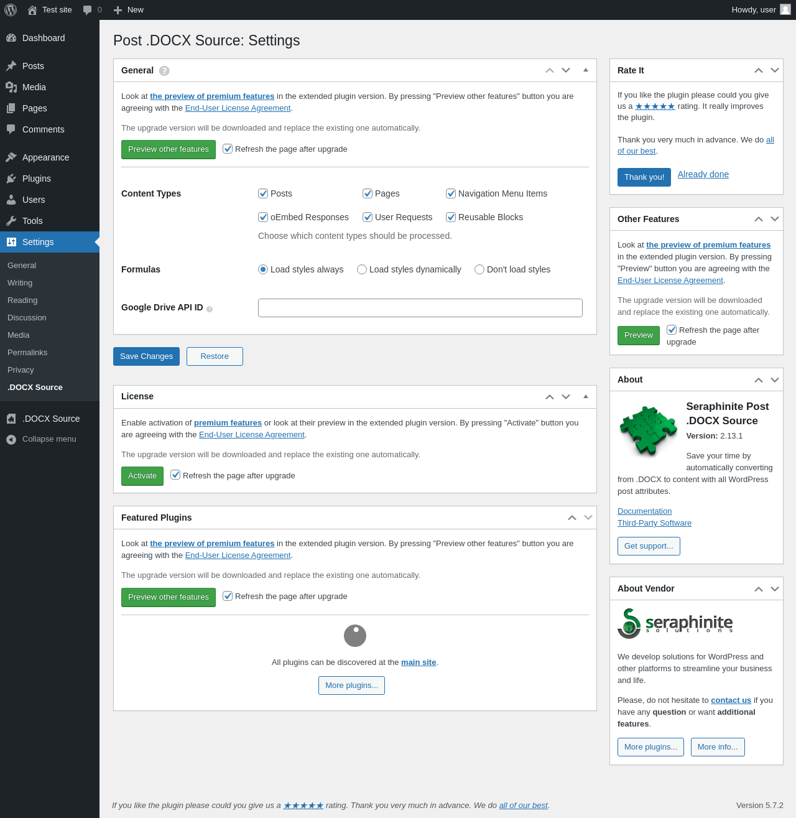Move License panel down
The height and width of the screenshot is (818, 796).
point(566,396)
